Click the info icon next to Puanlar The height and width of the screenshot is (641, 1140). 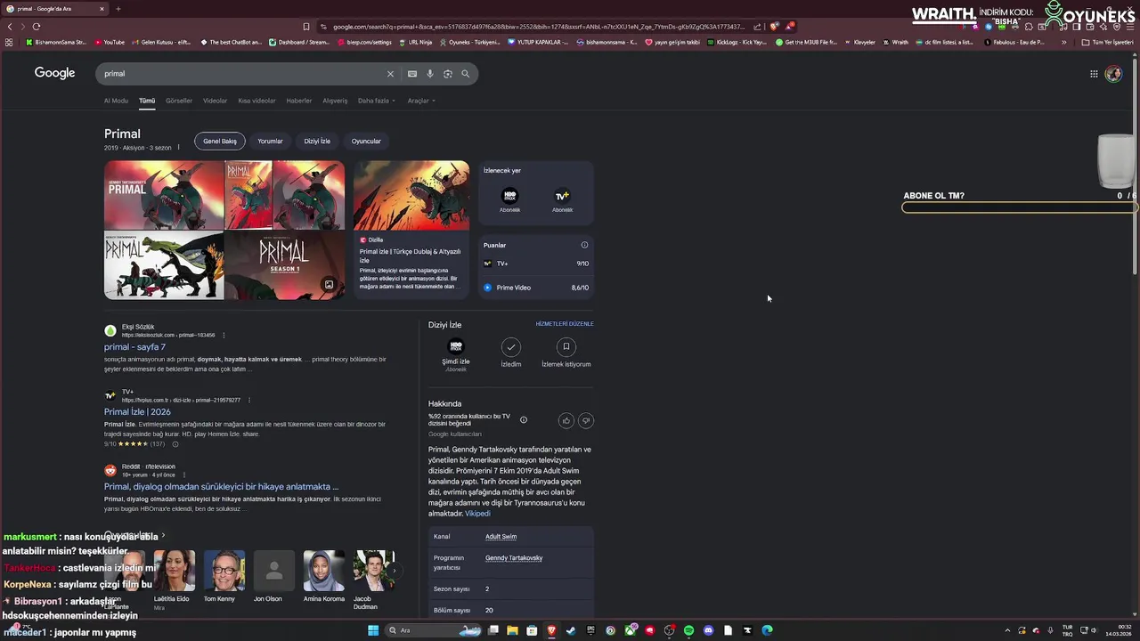pos(584,245)
